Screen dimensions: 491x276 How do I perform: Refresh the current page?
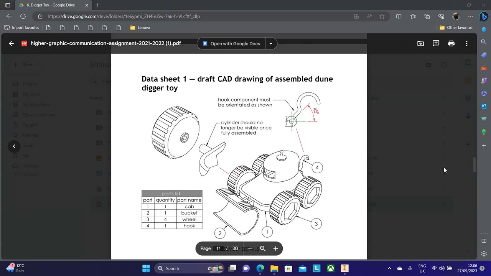pyautogui.click(x=23, y=16)
